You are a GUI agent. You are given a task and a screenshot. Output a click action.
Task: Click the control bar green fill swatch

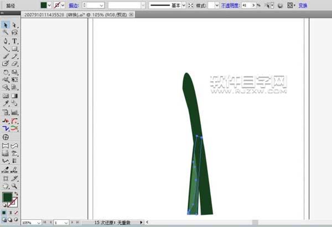[44, 6]
